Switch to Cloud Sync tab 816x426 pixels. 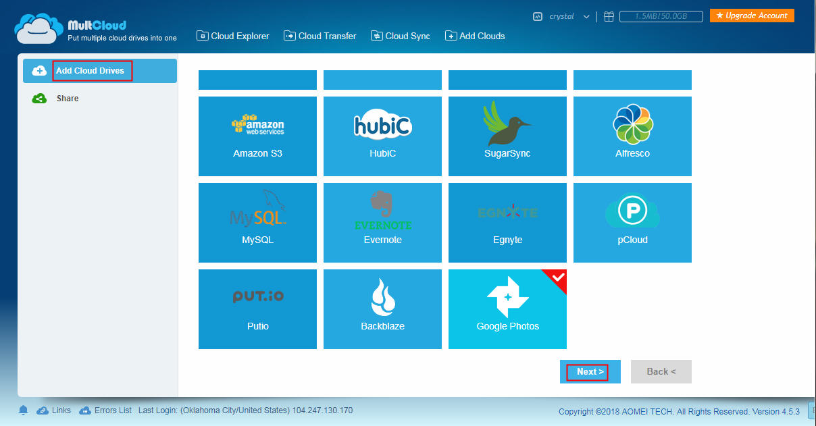(x=401, y=36)
